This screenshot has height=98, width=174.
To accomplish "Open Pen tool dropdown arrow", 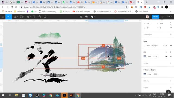I will point(30,17).
